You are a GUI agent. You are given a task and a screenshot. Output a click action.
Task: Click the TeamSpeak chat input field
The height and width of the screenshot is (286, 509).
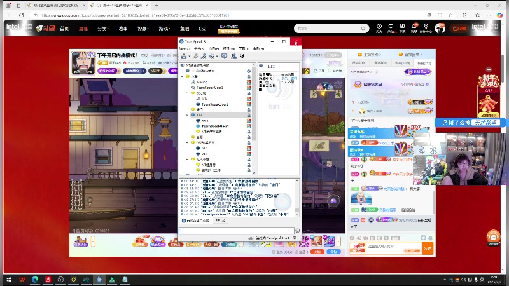click(x=236, y=230)
